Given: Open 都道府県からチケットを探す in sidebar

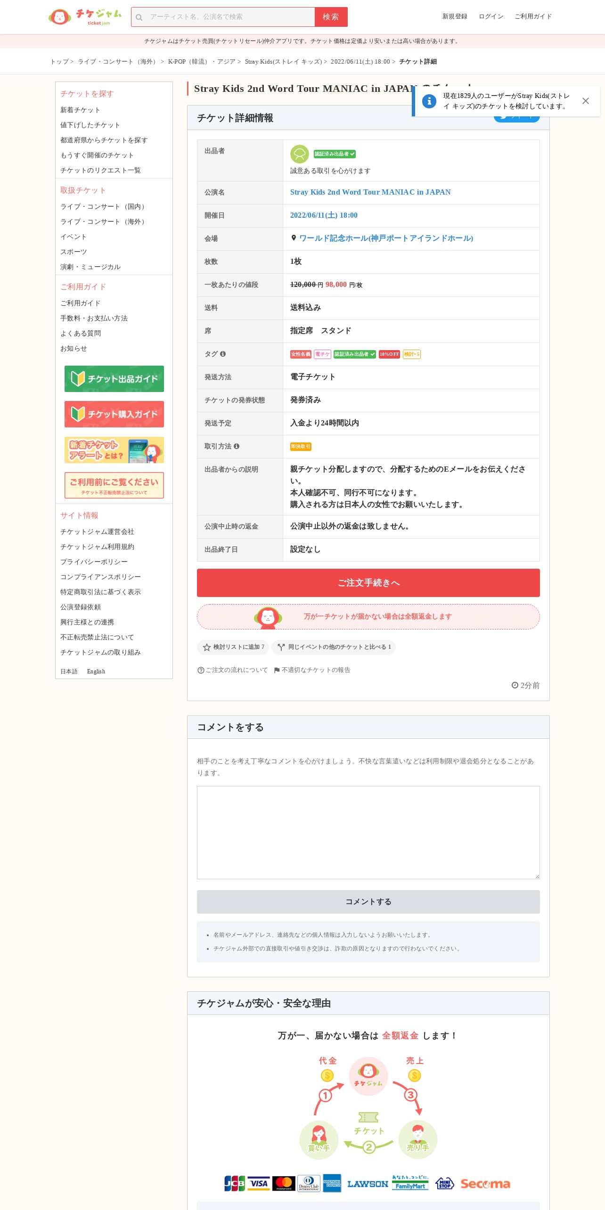Looking at the screenshot, I should (x=104, y=140).
